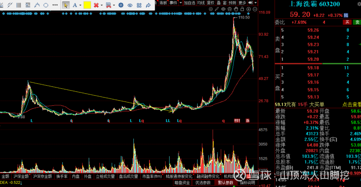Click the 窗 window button

click(225, 3)
